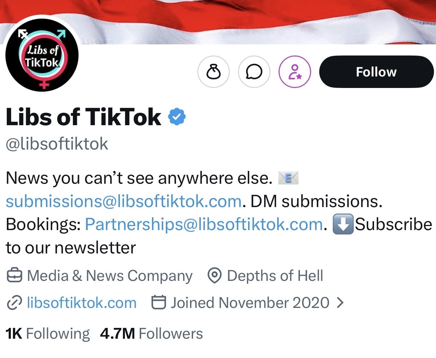Tap the email envelope emoji in bio
The height and width of the screenshot is (358, 436).
click(x=288, y=178)
